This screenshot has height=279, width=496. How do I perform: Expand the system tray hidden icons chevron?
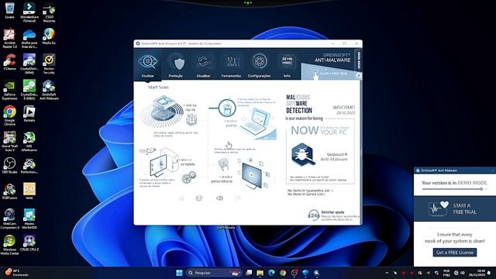[387, 273]
